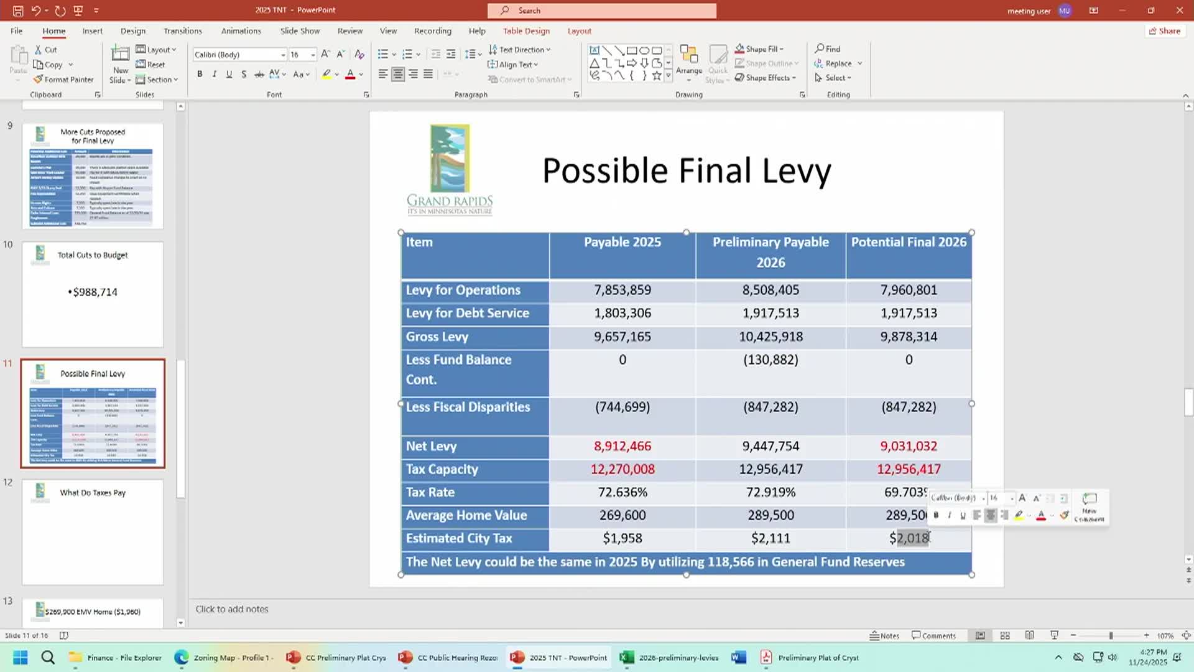The height and width of the screenshot is (672, 1194).
Task: Click the Share button
Action: coord(1164,31)
